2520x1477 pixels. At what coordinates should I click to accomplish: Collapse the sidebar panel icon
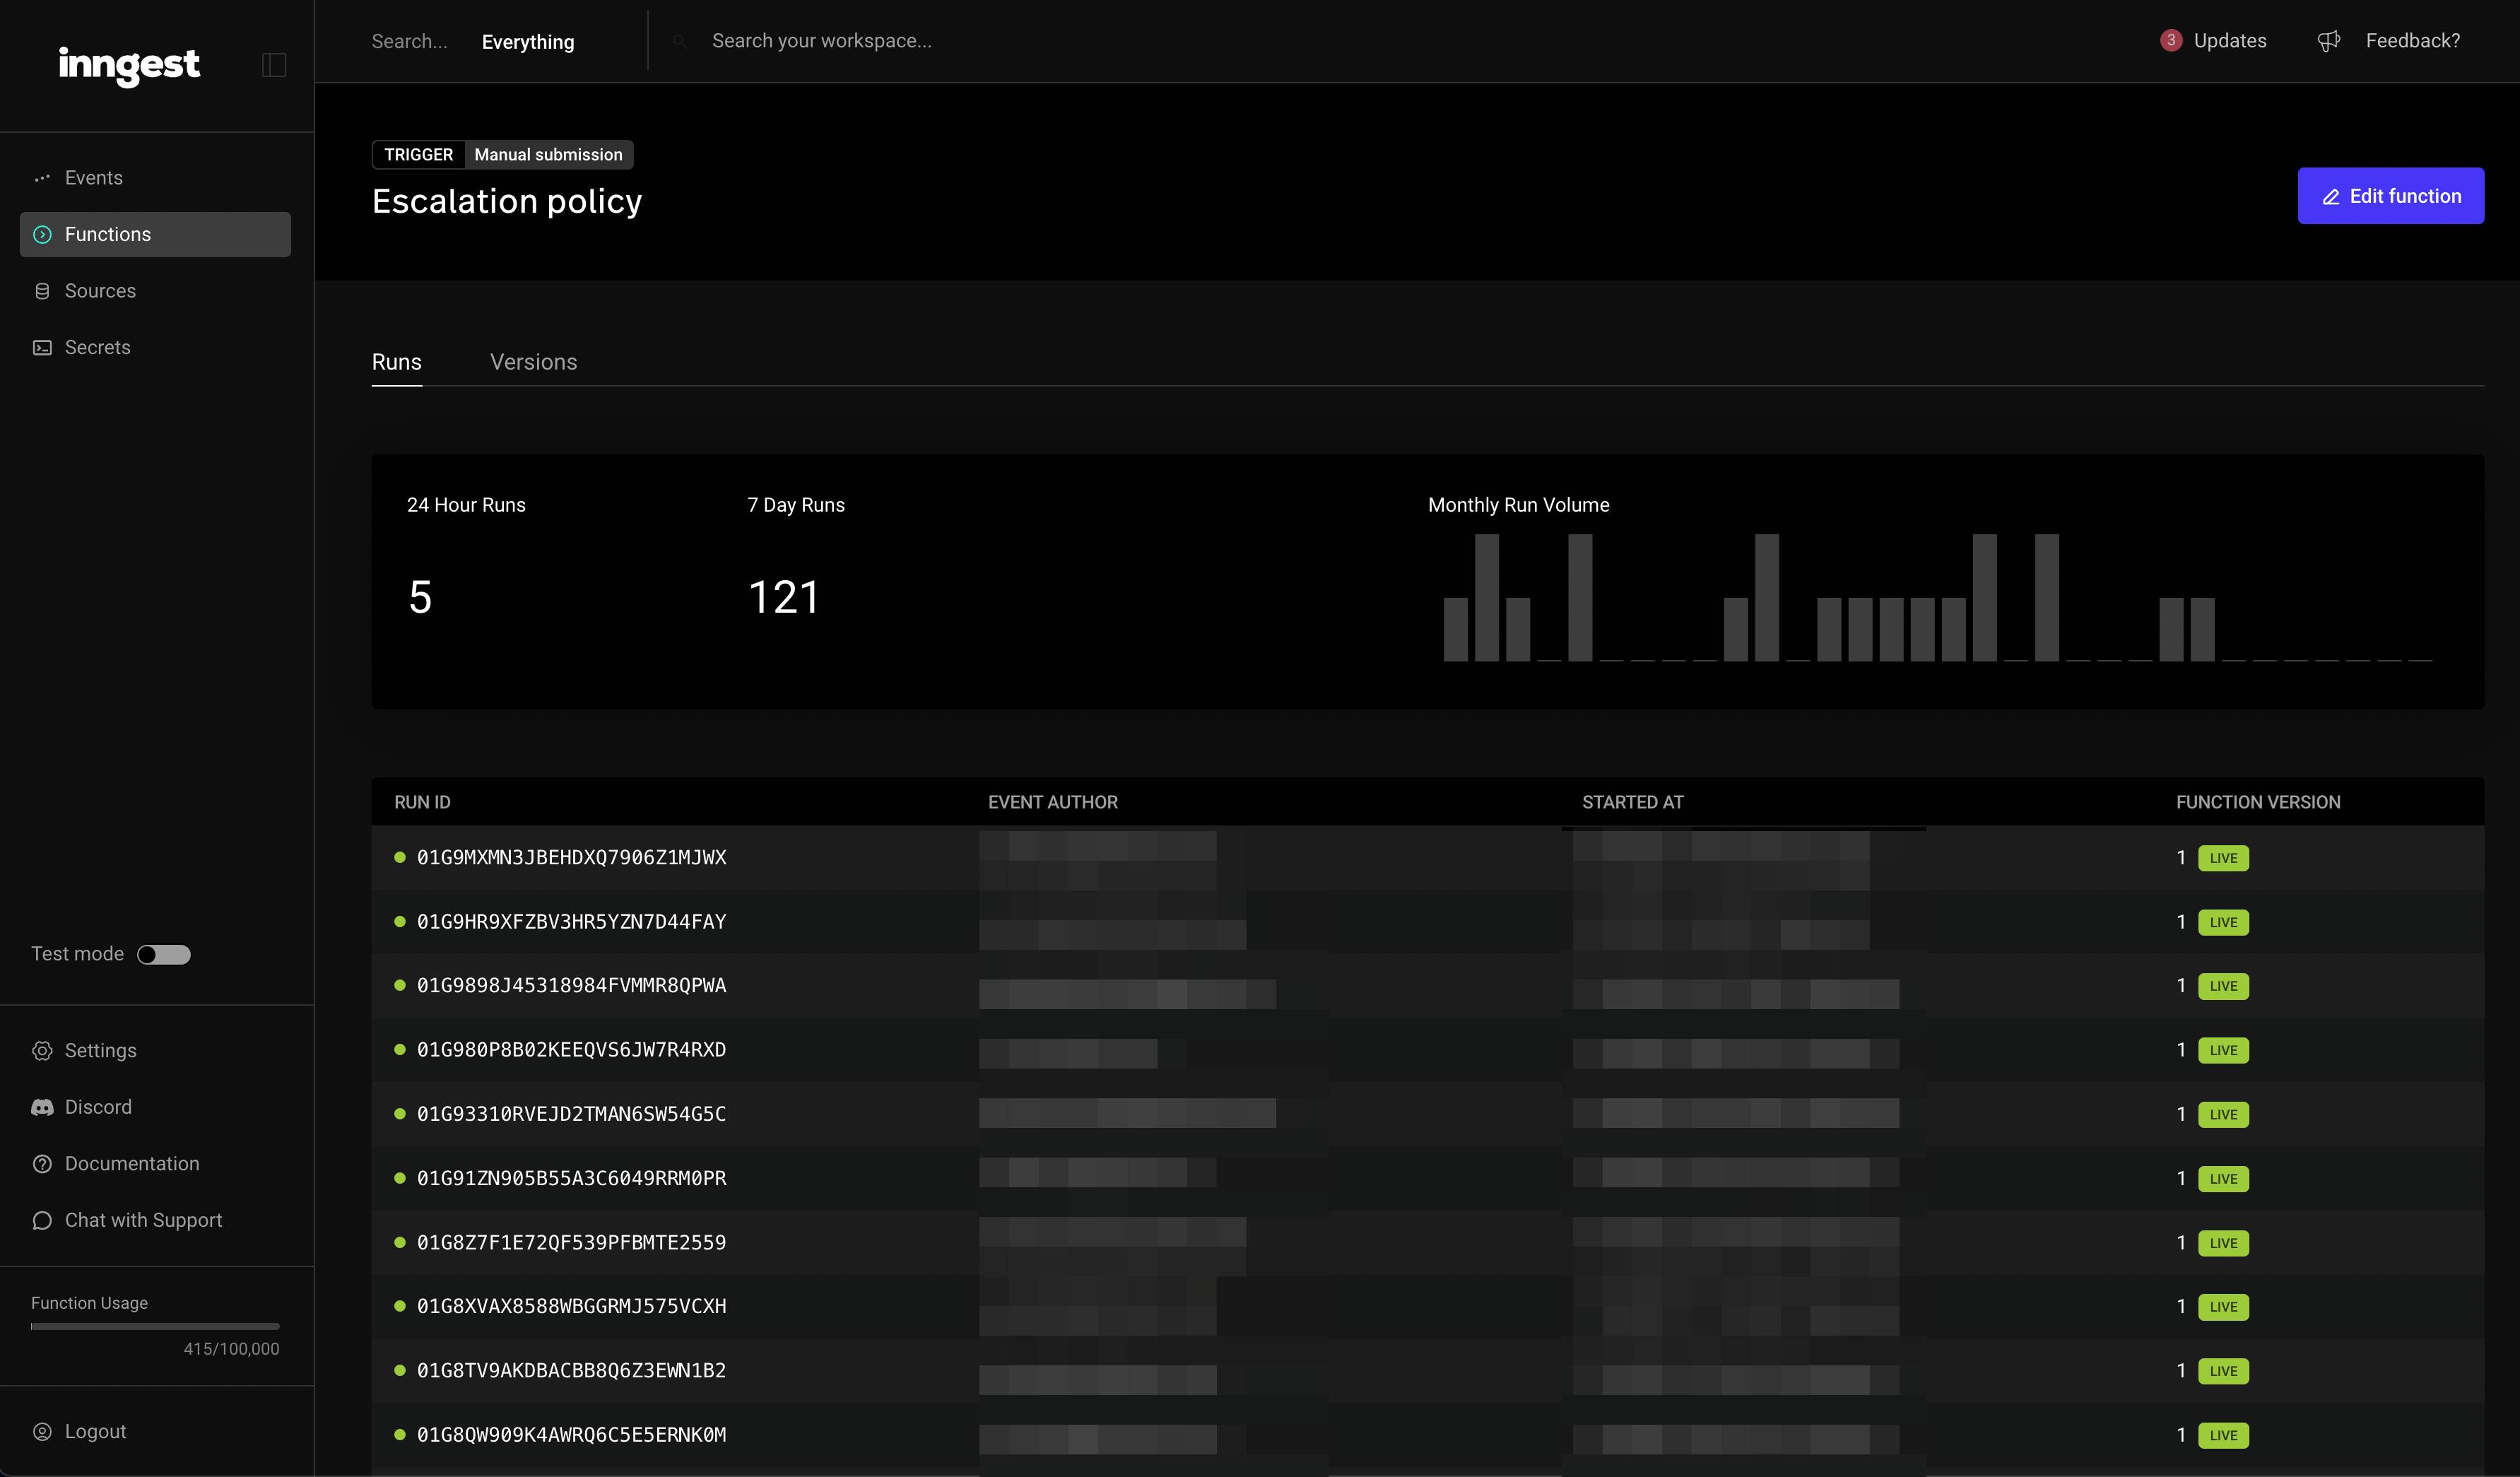click(274, 65)
